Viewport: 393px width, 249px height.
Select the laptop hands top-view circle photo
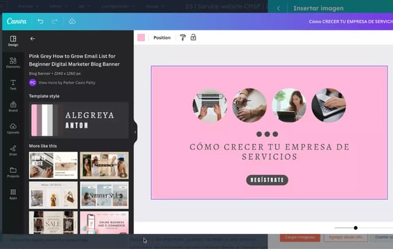210,105
